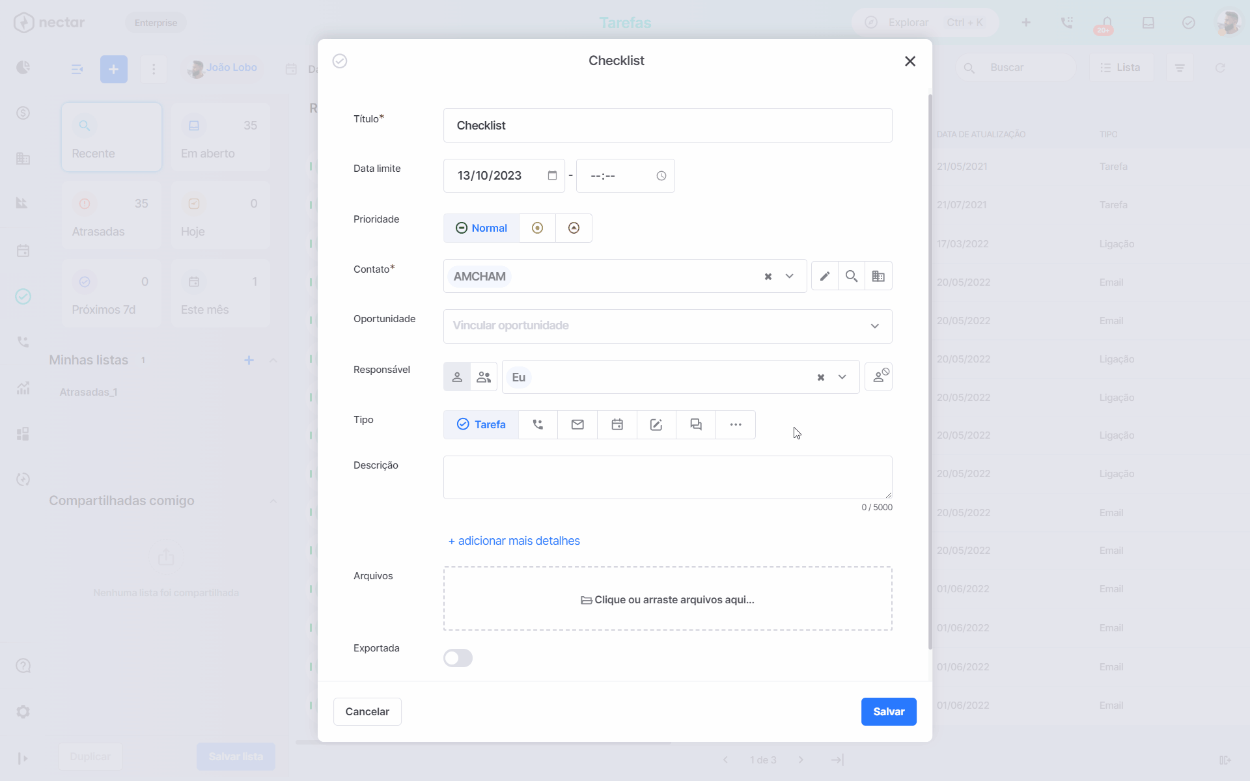Screen dimensions: 1250x781
Task: Mark task complete with the checkmark icon in Checklist header
Action: [x=340, y=61]
